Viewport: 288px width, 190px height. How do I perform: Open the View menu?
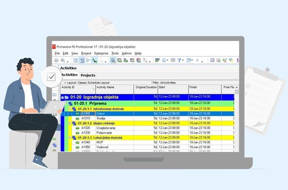point(74,54)
